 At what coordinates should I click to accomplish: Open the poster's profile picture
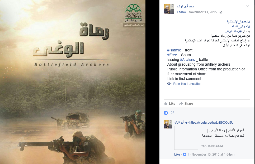[169, 9]
